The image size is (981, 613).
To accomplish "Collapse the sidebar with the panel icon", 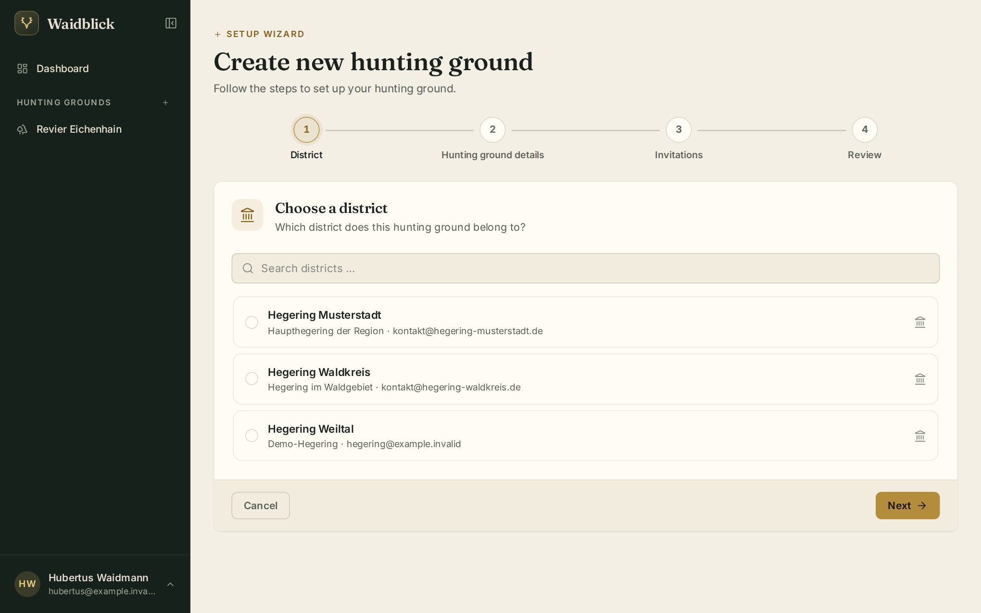I will coord(171,23).
